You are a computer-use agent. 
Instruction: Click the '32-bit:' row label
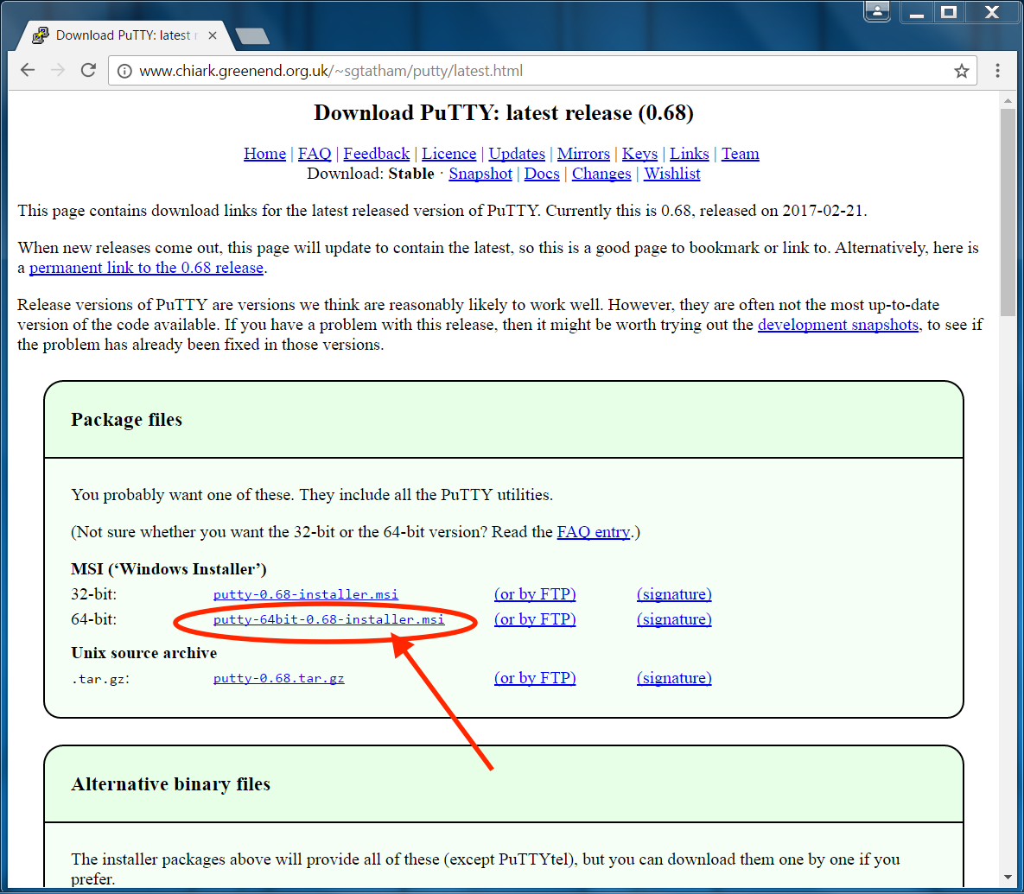[93, 594]
